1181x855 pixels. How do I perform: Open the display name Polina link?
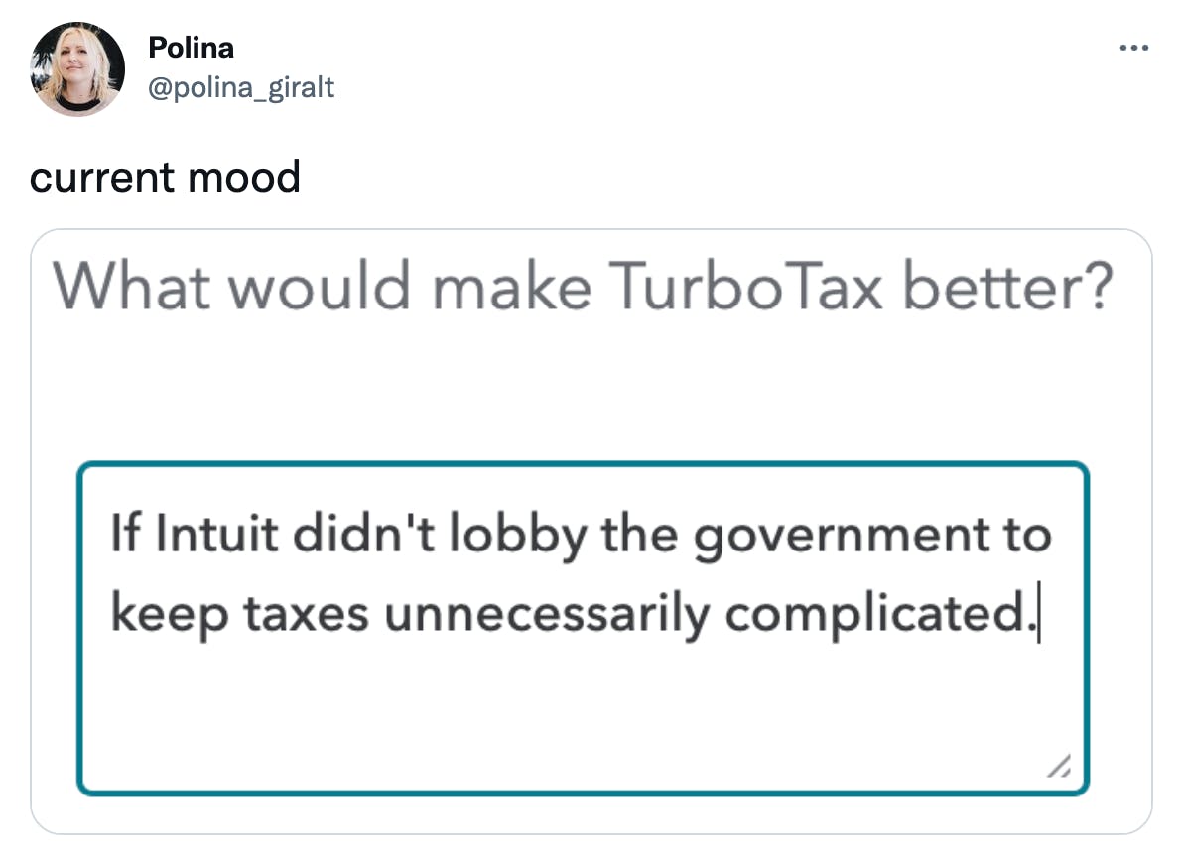point(192,48)
